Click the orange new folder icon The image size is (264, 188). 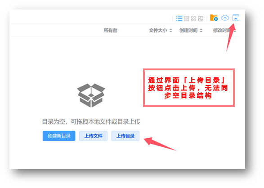214,18
